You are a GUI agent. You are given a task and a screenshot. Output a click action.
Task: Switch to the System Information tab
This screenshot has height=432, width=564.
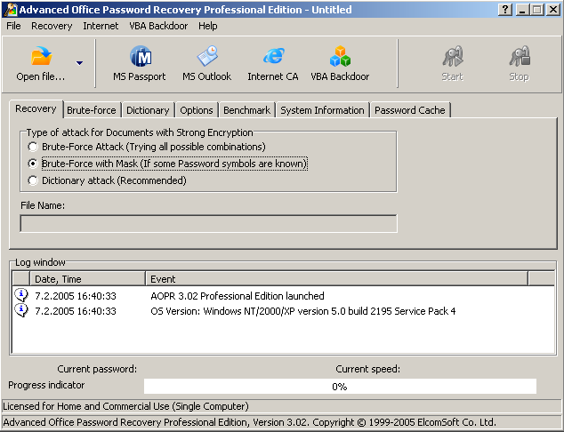pyautogui.click(x=322, y=110)
